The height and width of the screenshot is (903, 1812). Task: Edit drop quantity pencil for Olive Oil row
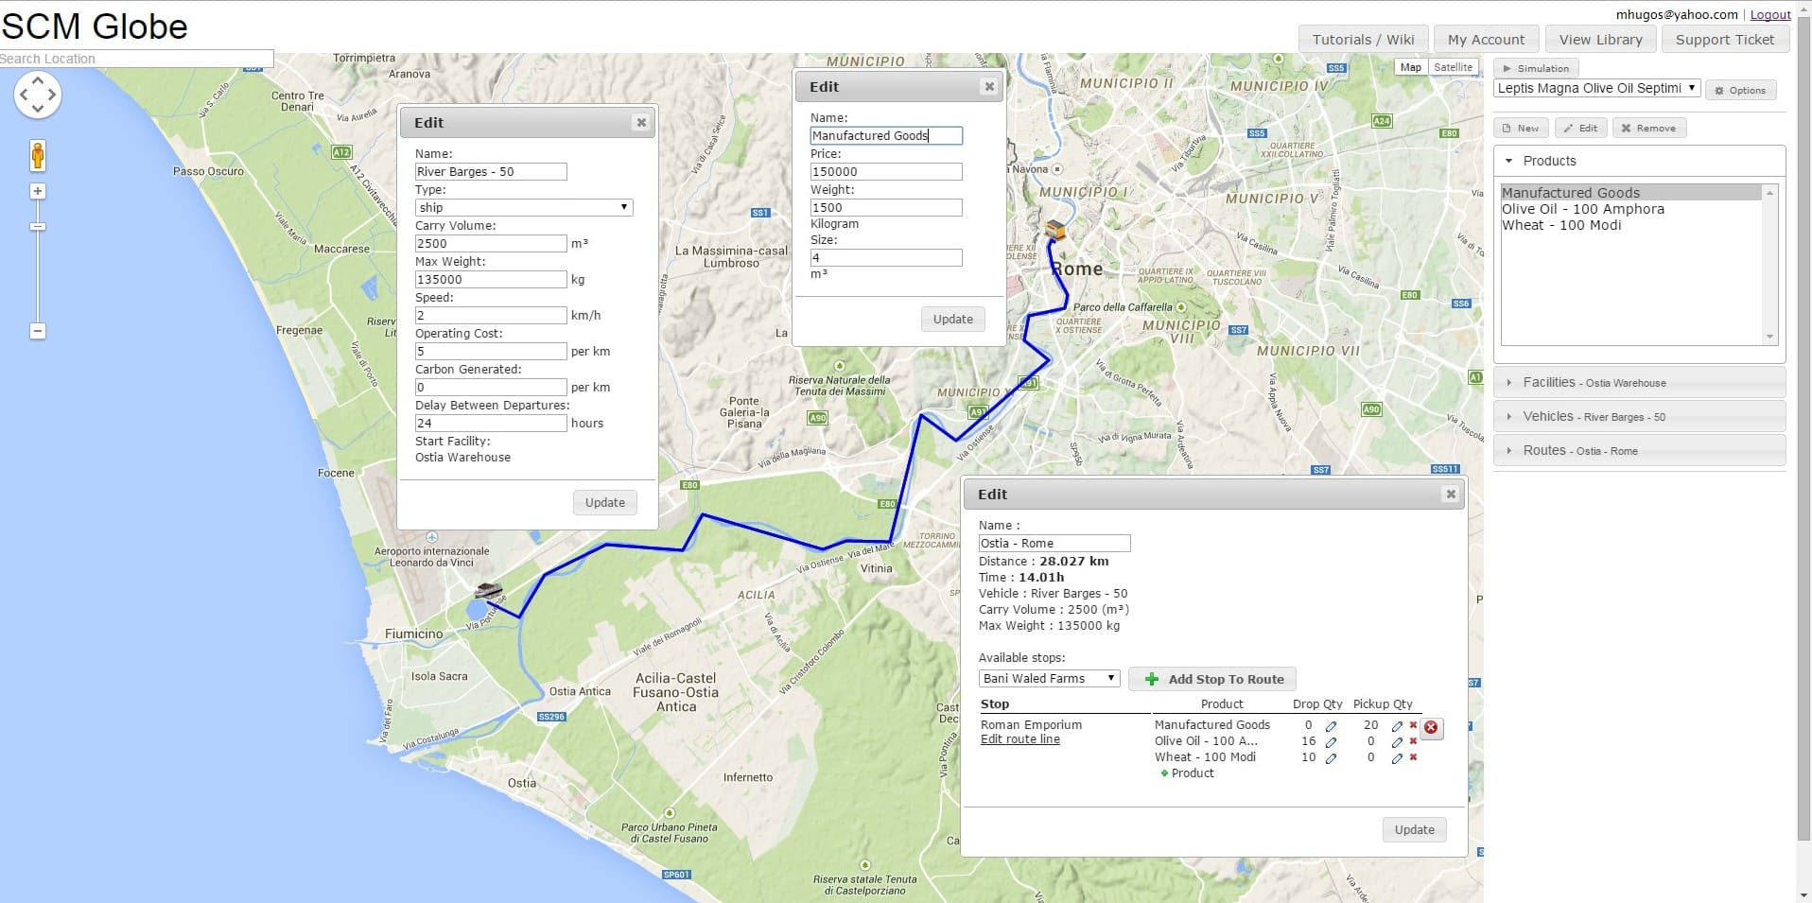point(1331,742)
